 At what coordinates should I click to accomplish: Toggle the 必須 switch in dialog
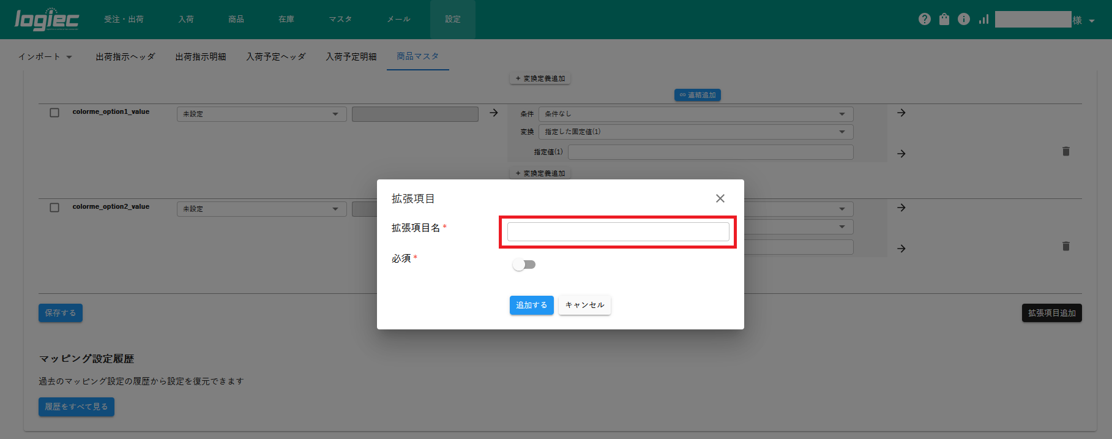524,265
